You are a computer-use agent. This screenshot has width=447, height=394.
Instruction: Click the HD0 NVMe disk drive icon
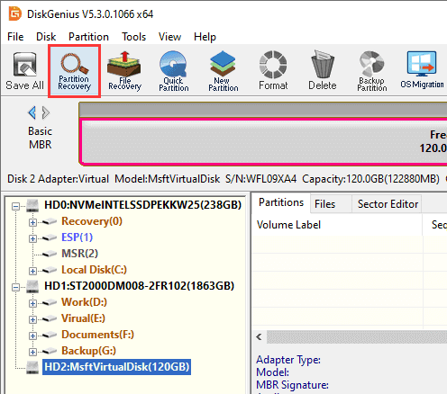[x=32, y=206]
